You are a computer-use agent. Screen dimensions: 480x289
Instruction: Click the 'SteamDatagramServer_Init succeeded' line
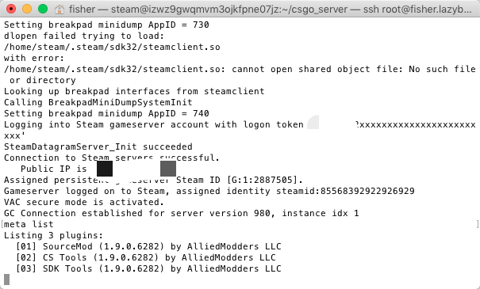(98, 146)
